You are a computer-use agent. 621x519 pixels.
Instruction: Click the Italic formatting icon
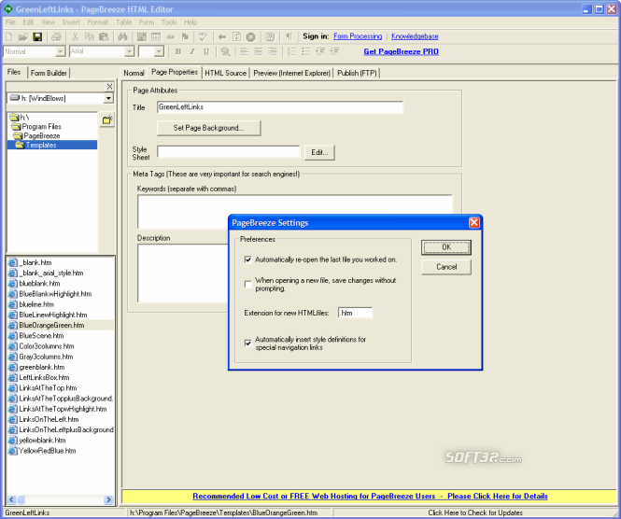tap(192, 51)
